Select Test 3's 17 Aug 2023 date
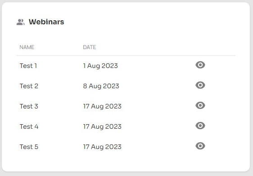The image size is (253, 176). (x=102, y=107)
